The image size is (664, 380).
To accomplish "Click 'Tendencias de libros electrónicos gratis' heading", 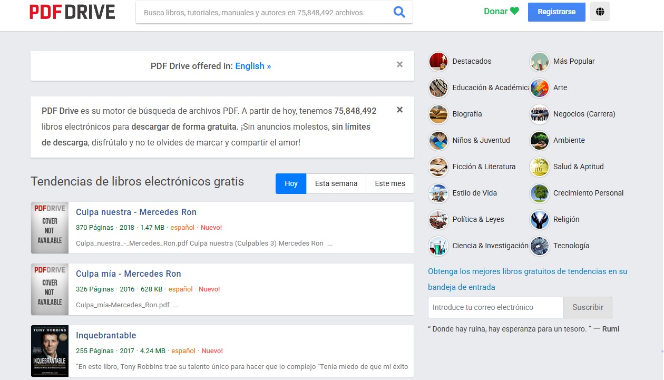I will [x=138, y=182].
